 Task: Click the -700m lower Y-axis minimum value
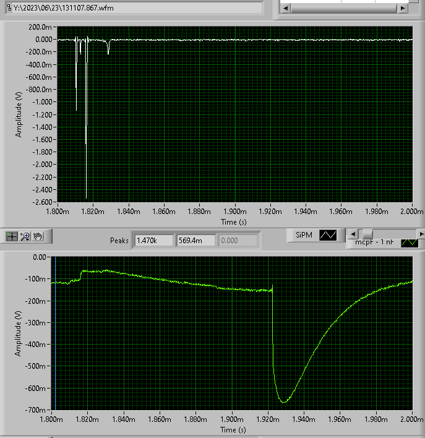[x=35, y=410]
